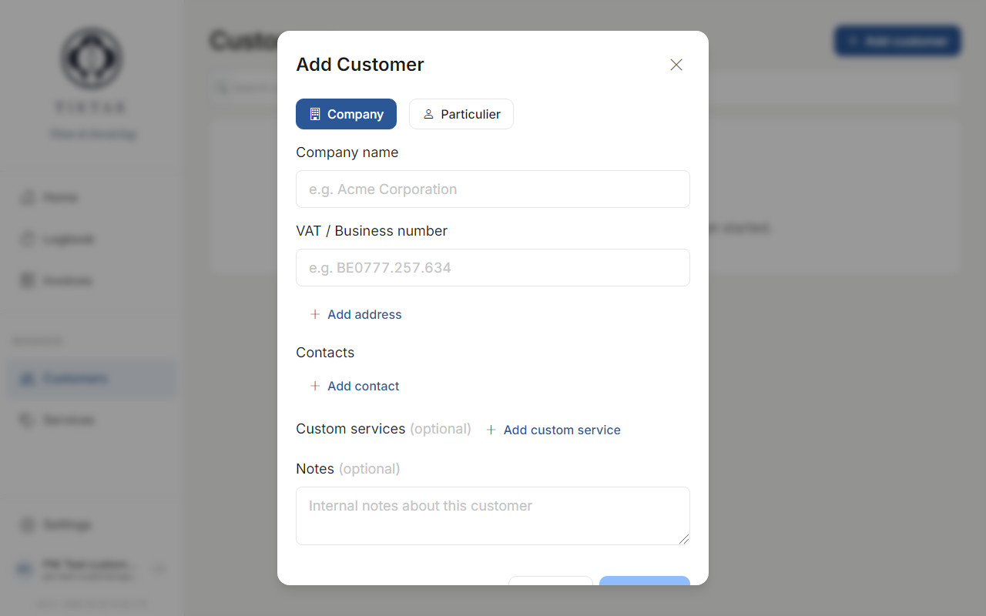Click the building icon on Company button
The image size is (986, 616).
[314, 113]
